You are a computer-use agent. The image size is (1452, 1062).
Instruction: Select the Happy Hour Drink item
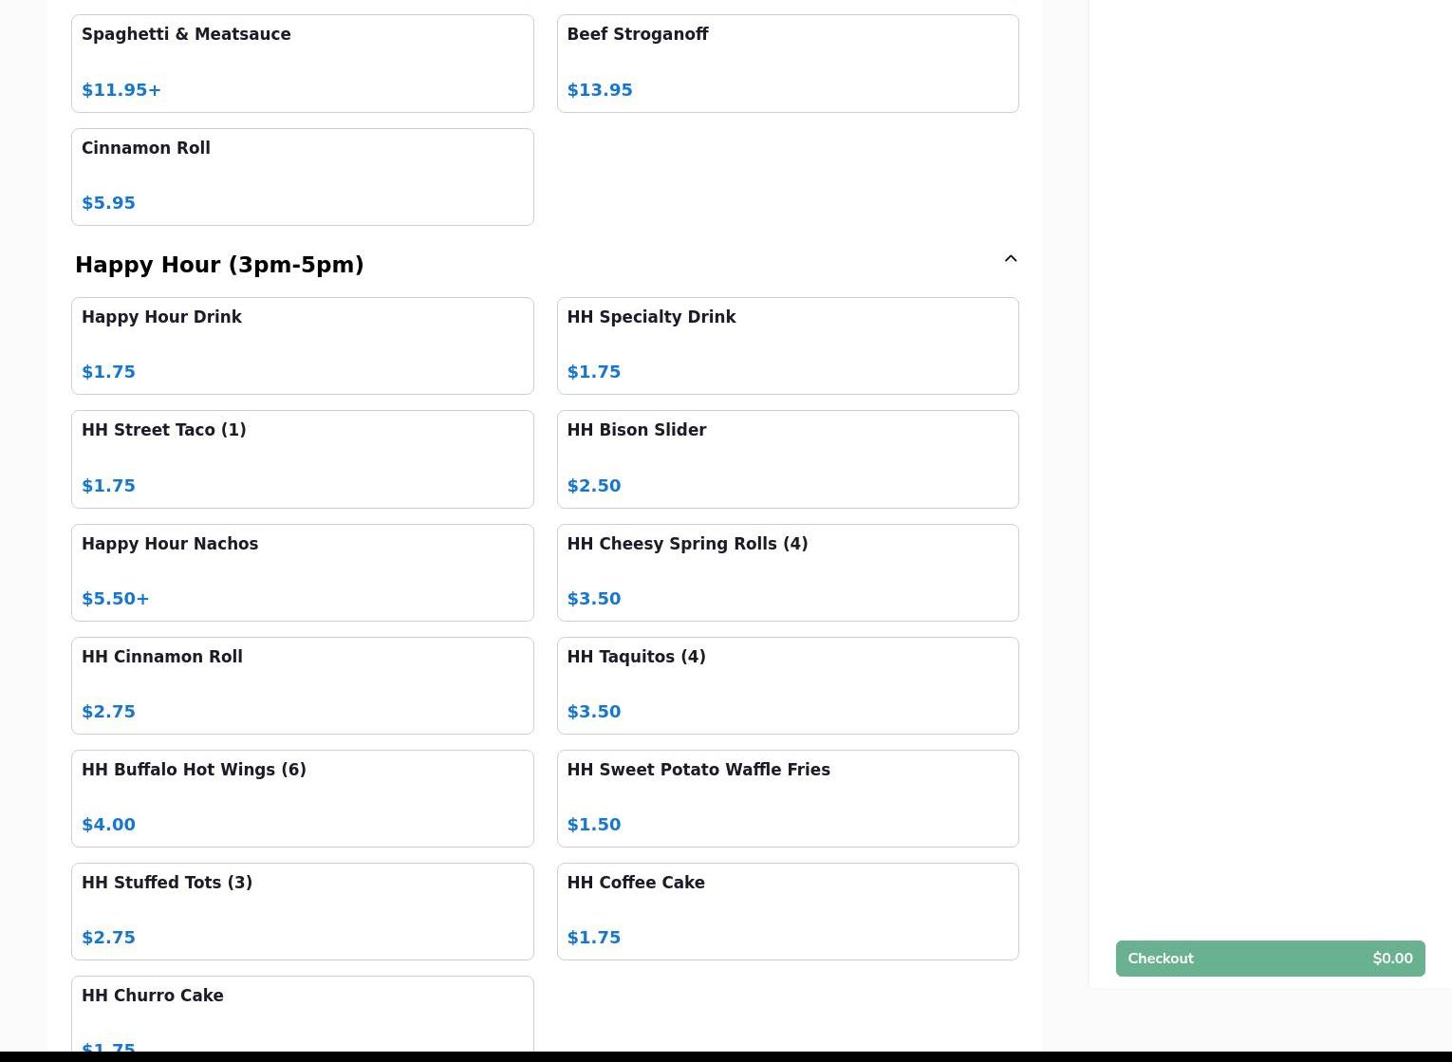click(x=302, y=345)
